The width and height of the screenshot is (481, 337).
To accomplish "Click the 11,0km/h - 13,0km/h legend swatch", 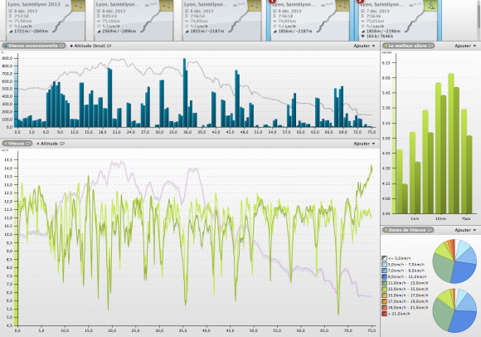I will 384,283.
